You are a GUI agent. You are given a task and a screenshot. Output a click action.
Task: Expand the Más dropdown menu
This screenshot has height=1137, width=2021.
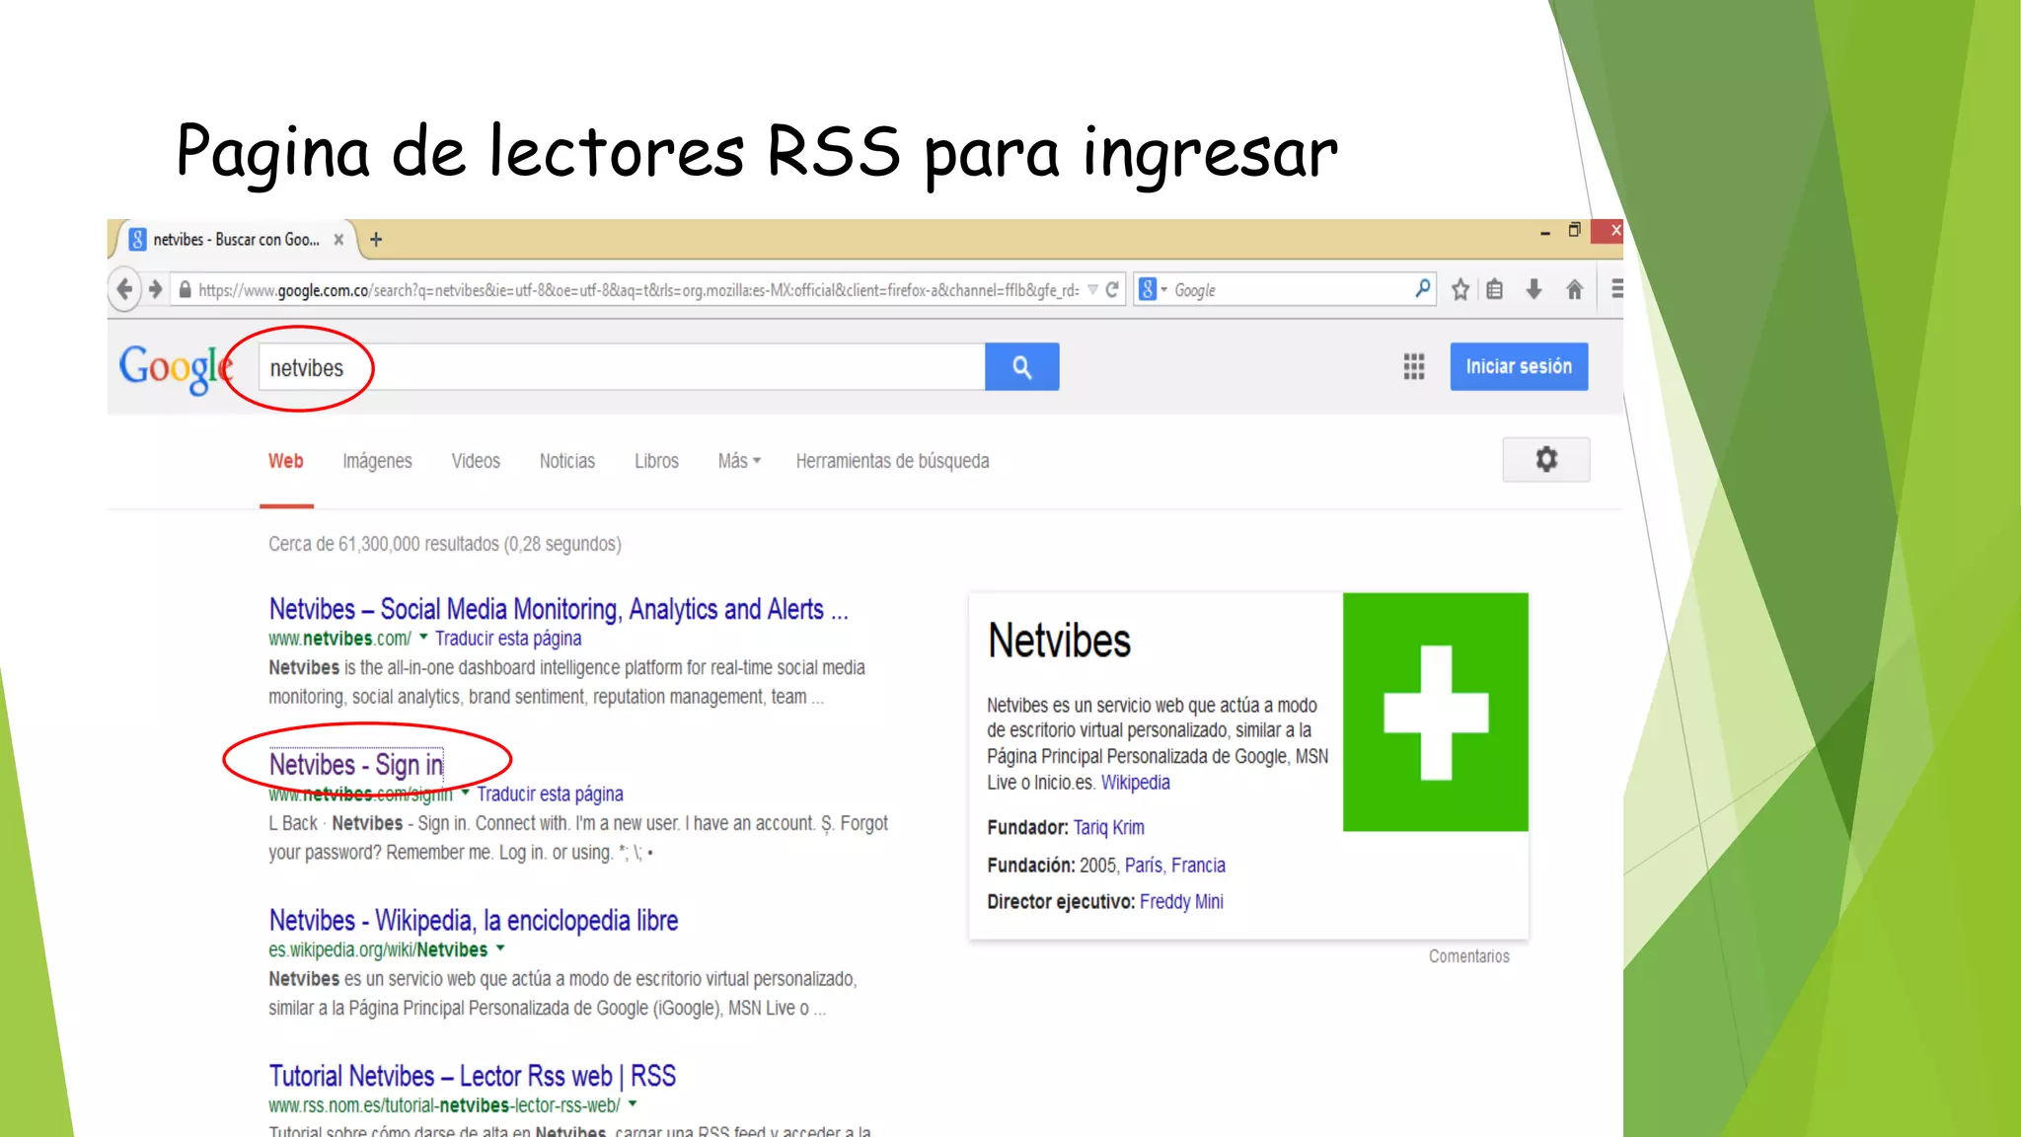point(739,461)
